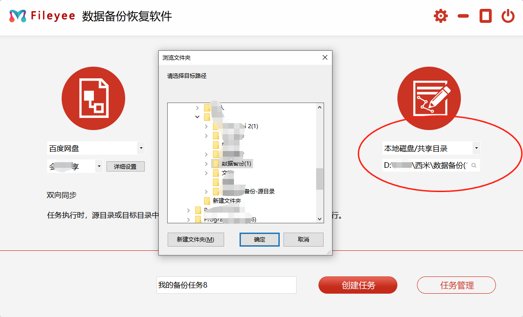The width and height of the screenshot is (523, 317).
Task: Expand the 备份-源目录 folder node
Action: click(206, 192)
